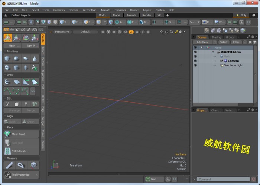260x185 pixels.
Task: Add a new layout tab with plus
Action: tap(168, 15)
